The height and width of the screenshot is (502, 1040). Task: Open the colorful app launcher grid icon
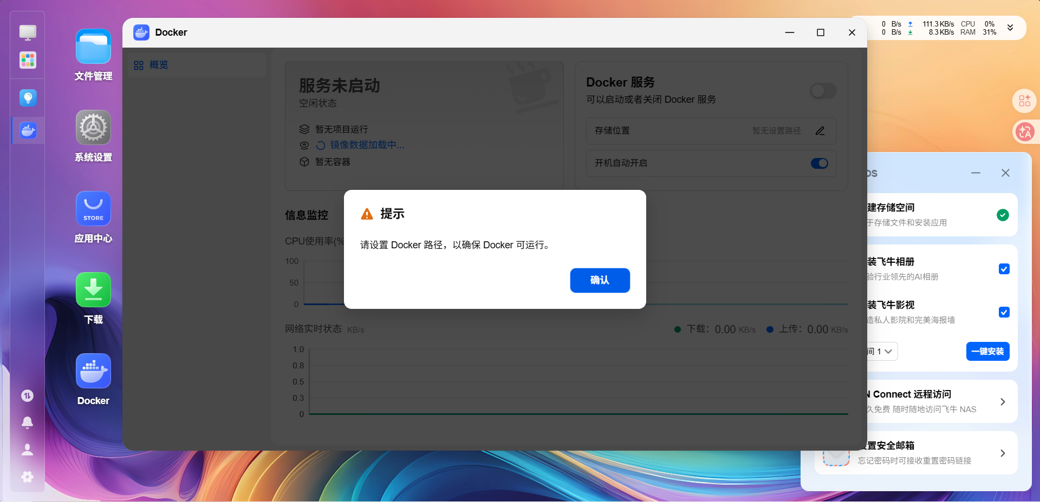[28, 60]
